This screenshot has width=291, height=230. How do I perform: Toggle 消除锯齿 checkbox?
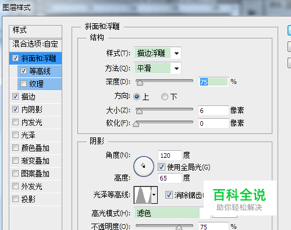(169, 195)
